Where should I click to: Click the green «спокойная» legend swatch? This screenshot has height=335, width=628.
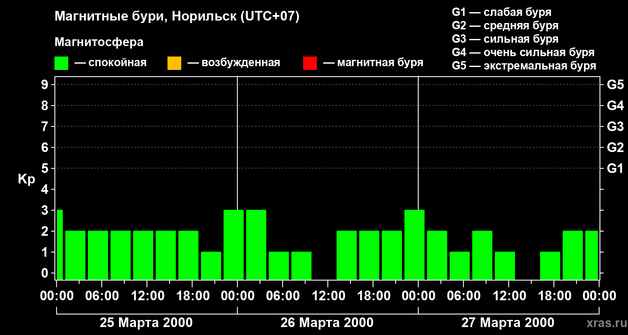62,63
